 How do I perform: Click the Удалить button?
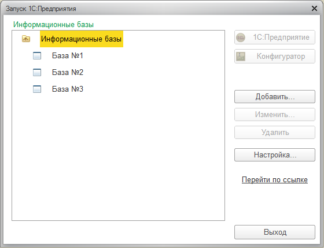275,133
